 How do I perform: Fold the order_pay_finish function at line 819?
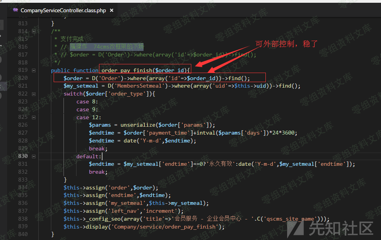(x=34, y=70)
